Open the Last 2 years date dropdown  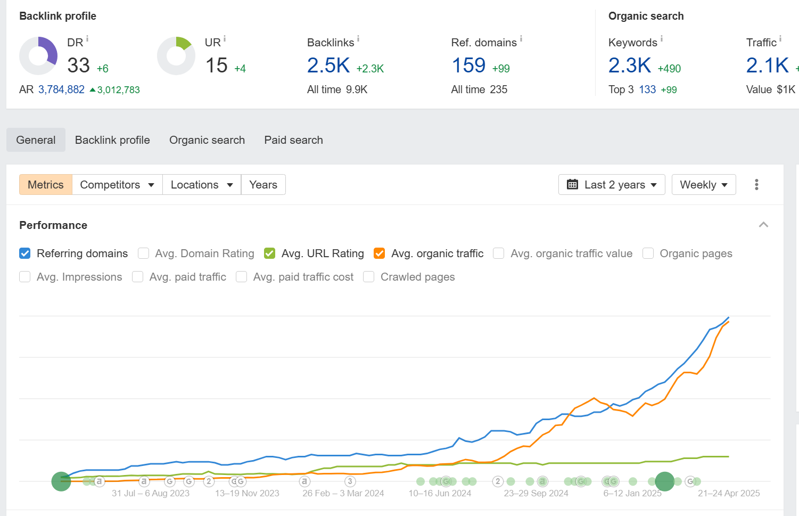click(x=612, y=185)
